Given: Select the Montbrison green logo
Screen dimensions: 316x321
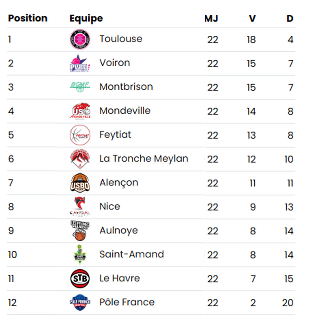Looking at the screenshot, I should pyautogui.click(x=80, y=87).
